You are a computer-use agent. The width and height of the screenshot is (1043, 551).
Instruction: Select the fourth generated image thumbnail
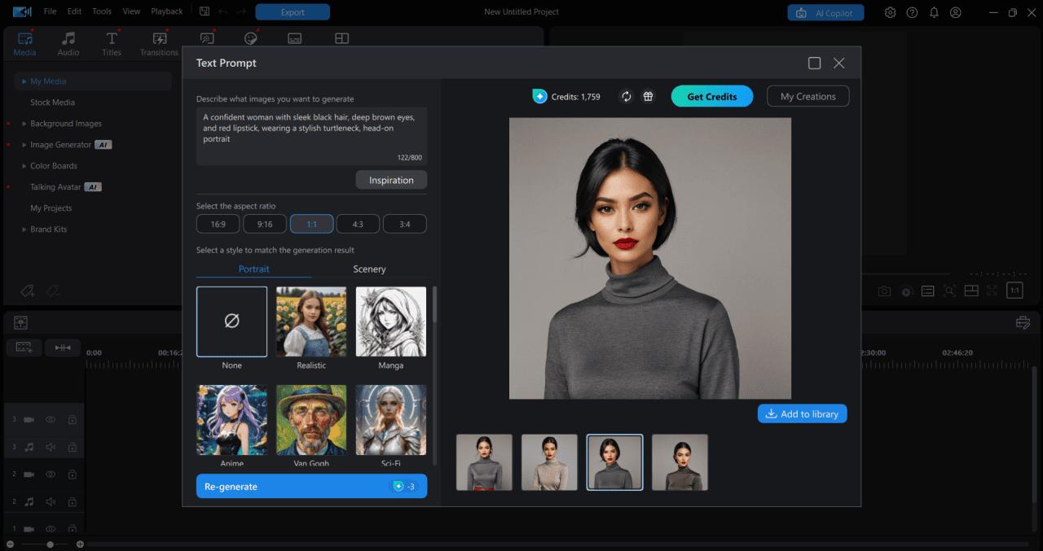(680, 461)
